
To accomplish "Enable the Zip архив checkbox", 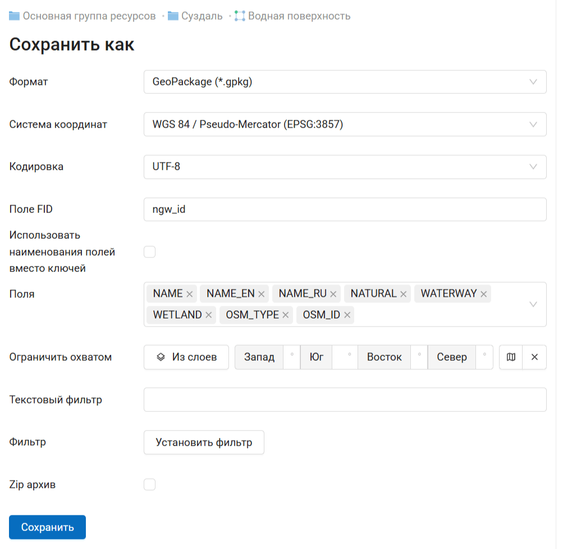I will (149, 484).
